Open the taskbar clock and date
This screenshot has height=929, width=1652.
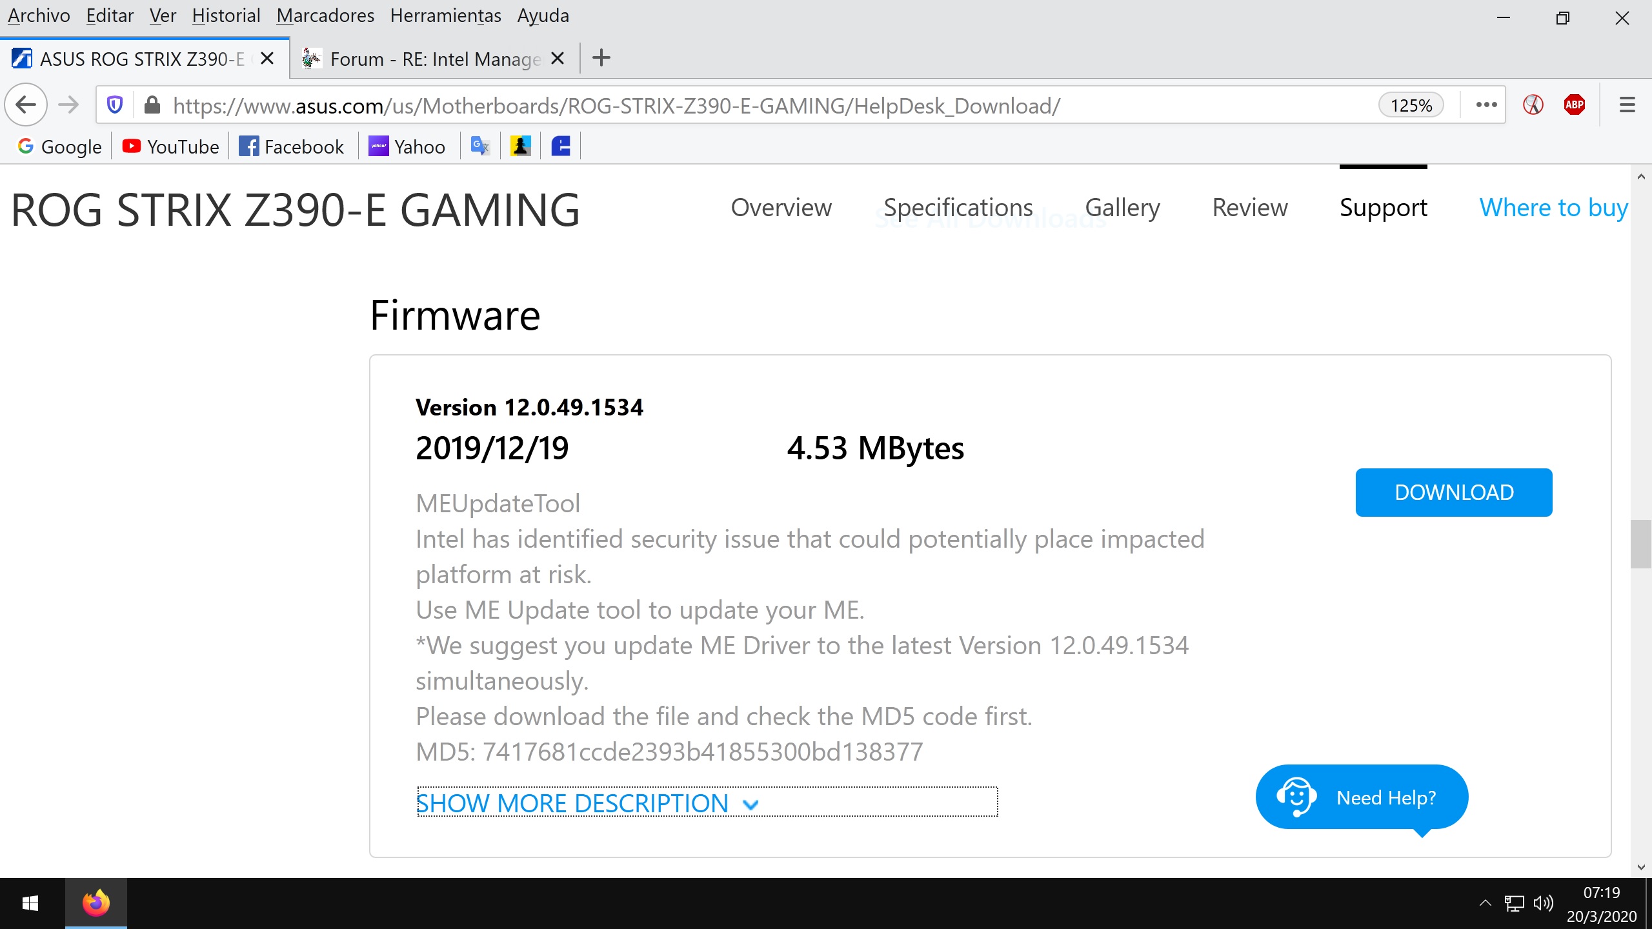(1602, 904)
